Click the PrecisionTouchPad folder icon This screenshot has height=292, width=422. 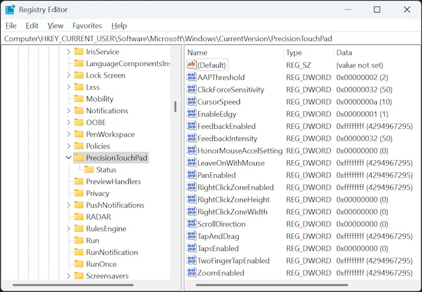(x=78, y=158)
